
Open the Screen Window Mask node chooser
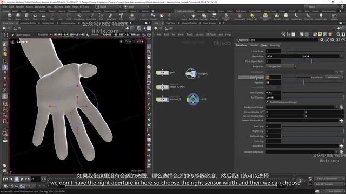pyautogui.click(x=341, y=121)
